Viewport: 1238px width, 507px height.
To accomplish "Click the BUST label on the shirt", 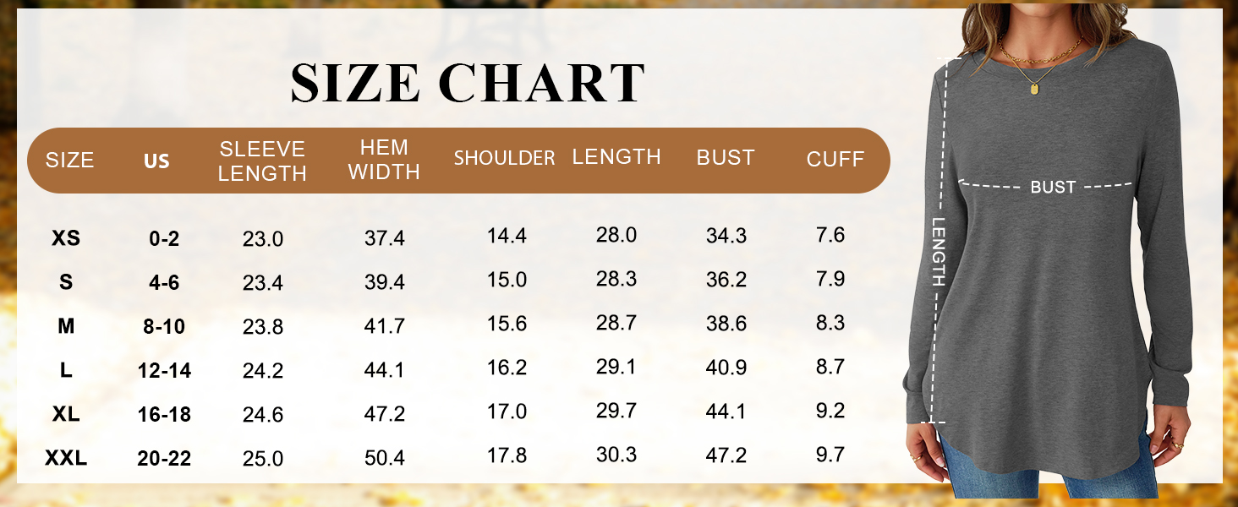I will (x=1052, y=188).
